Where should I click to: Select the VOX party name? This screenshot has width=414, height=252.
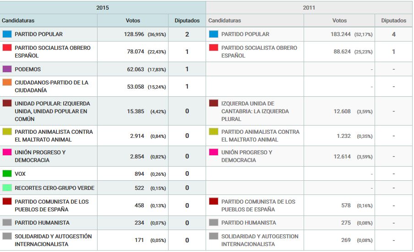tap(20, 174)
